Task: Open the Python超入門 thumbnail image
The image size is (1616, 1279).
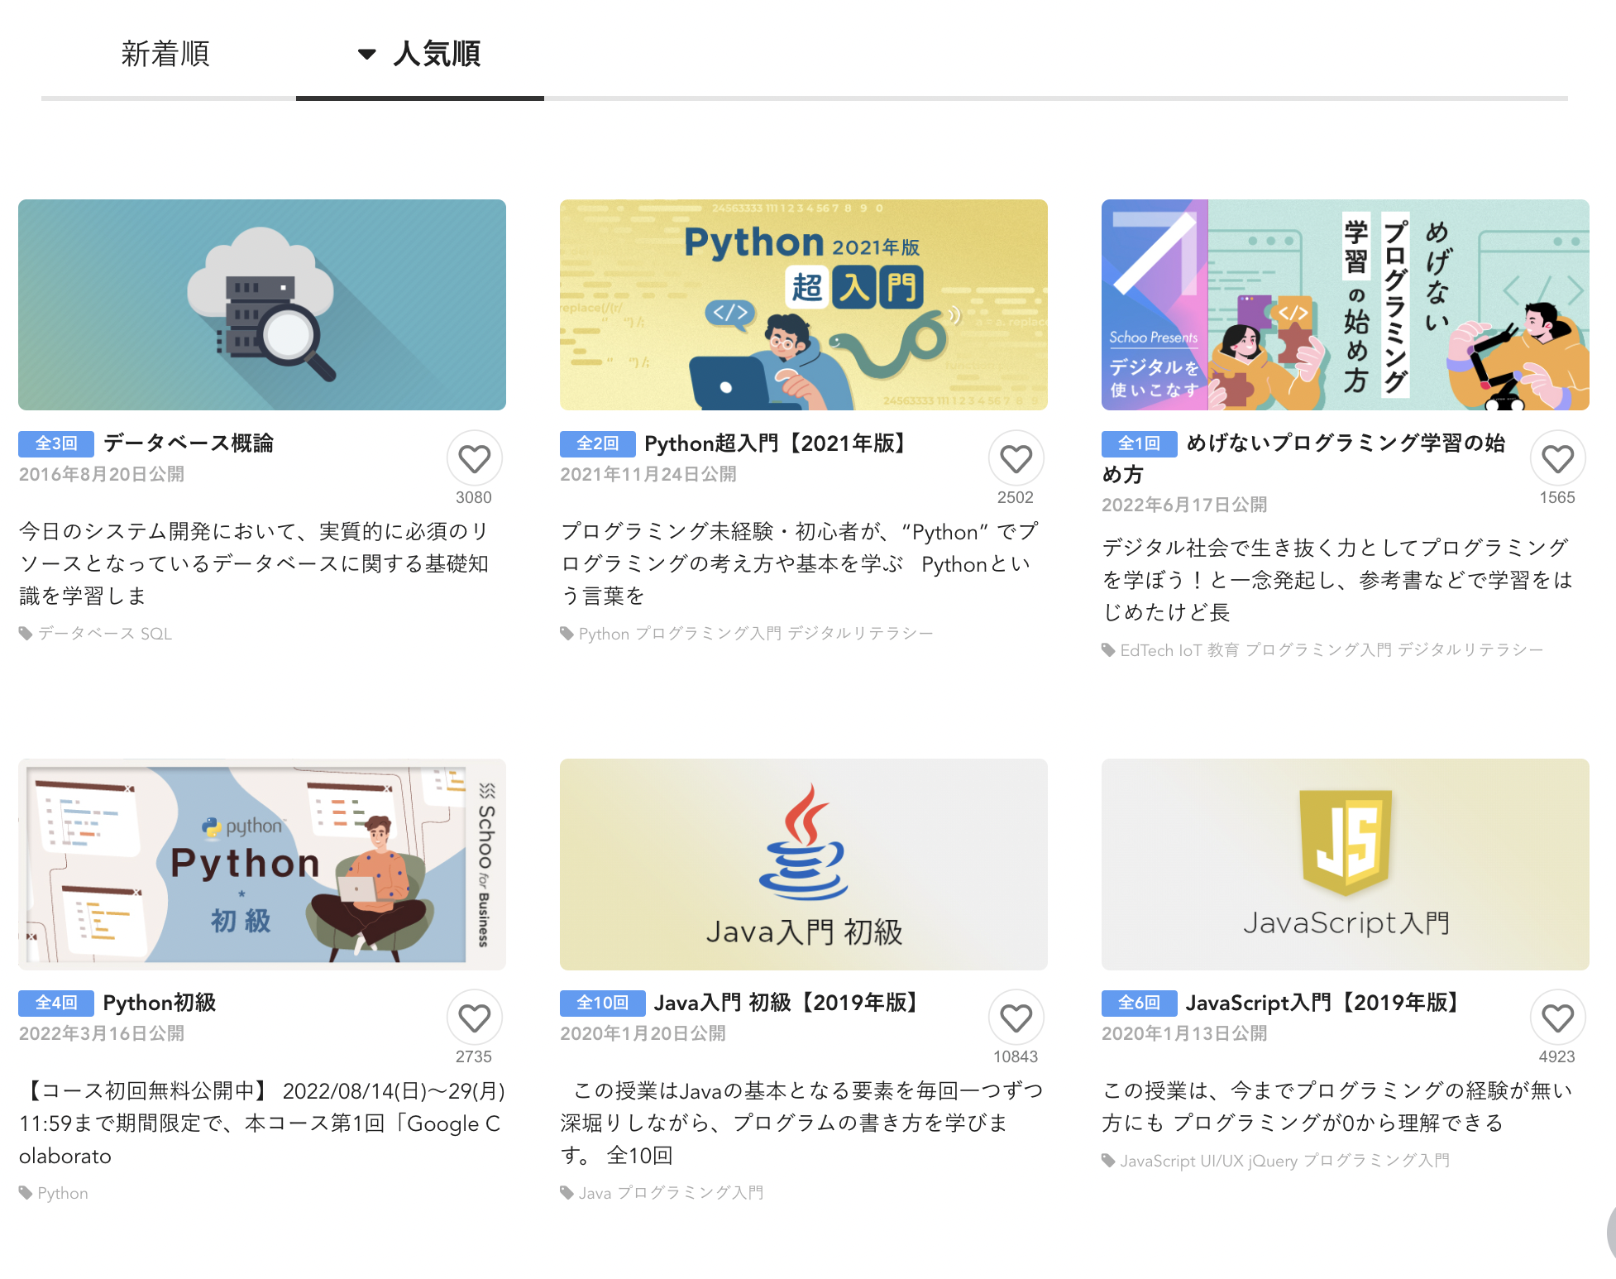Action: (803, 304)
